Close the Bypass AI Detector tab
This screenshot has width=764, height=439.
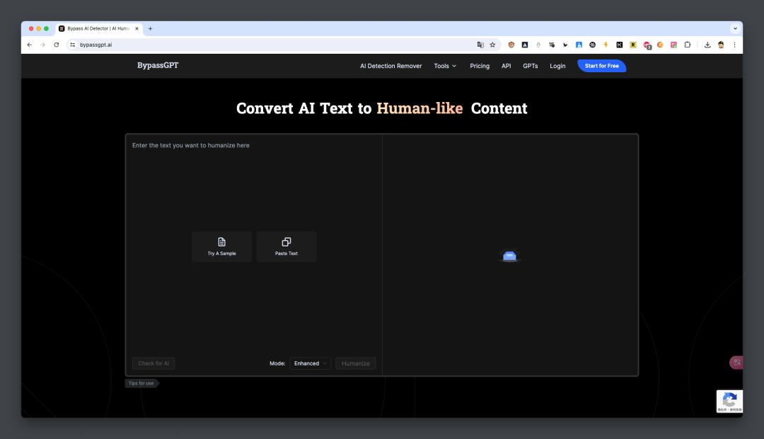coord(137,29)
